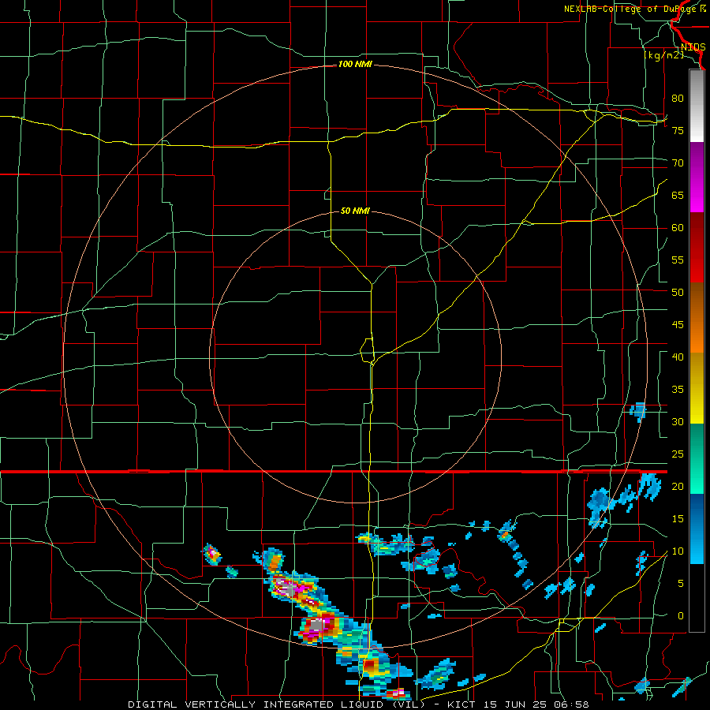Image resolution: width=710 pixels, height=710 pixels.
Task: Click the legend value 80
Action: pos(678,99)
